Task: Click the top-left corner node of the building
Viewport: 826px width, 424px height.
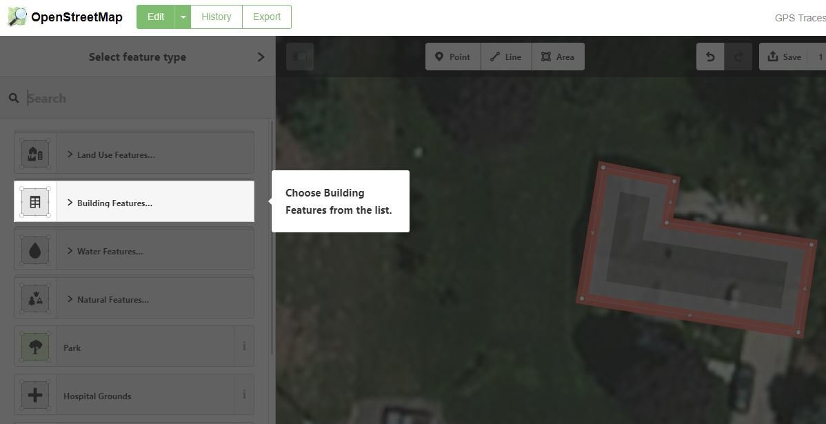Action: pos(604,168)
